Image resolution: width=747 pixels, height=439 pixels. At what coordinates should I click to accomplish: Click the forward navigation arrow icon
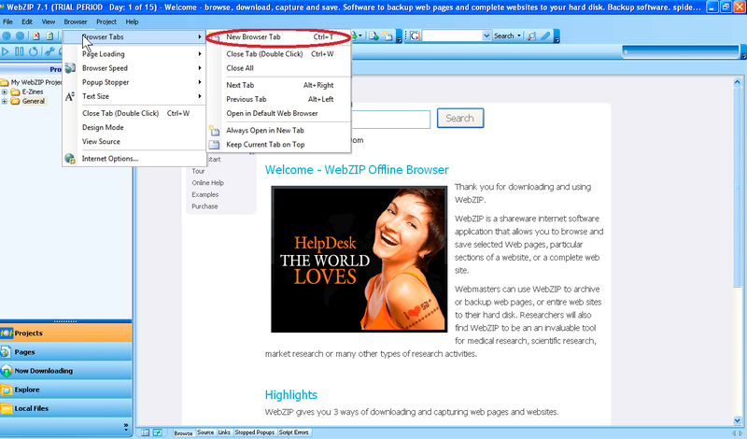tap(20, 35)
